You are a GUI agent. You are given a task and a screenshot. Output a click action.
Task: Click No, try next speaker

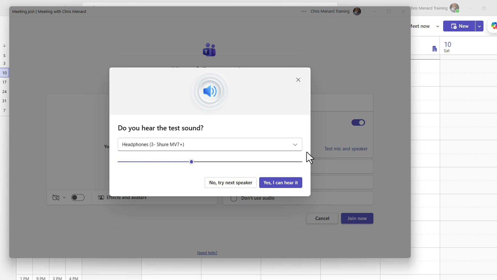tap(231, 183)
